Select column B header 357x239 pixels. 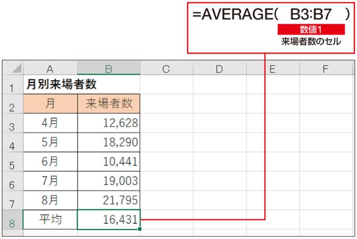tap(109, 69)
